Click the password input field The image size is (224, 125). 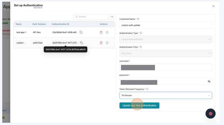point(166,81)
